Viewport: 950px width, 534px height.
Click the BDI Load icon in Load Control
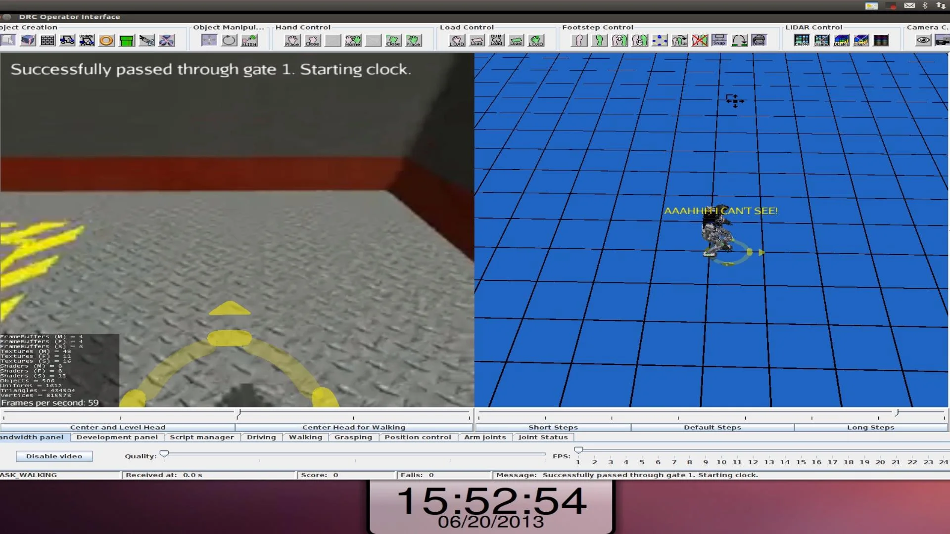[x=496, y=41]
